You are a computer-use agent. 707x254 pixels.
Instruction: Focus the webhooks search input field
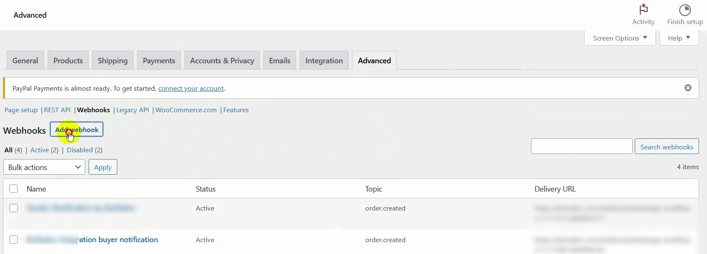click(582, 146)
